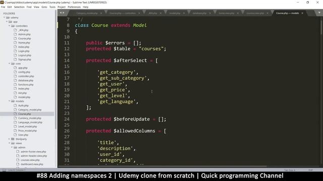Open the Selection menu
Viewport: 323px width, 181px height.
pos(19,7)
